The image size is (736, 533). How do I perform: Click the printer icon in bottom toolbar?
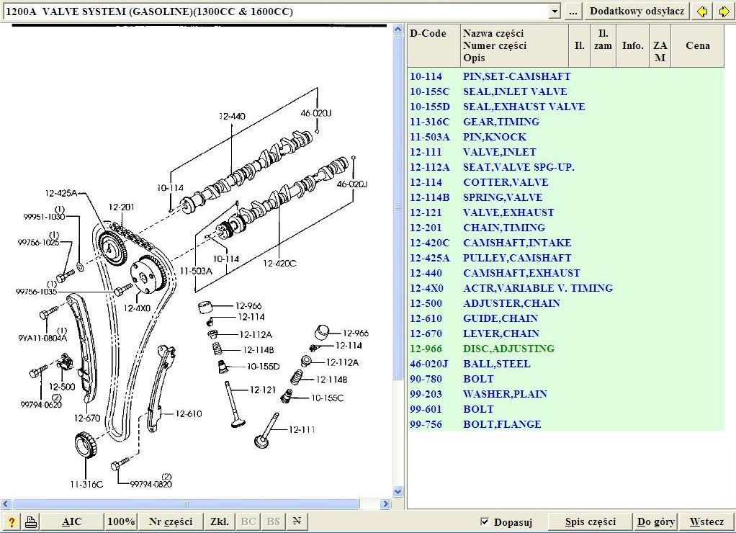tap(31, 522)
